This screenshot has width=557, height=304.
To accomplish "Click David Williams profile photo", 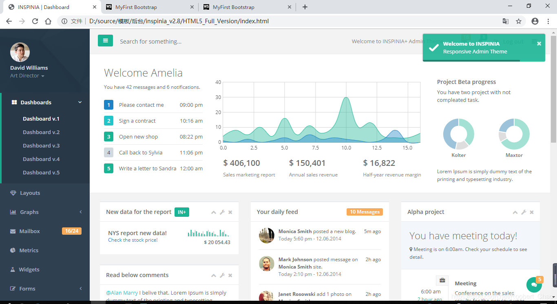I will click(20, 52).
